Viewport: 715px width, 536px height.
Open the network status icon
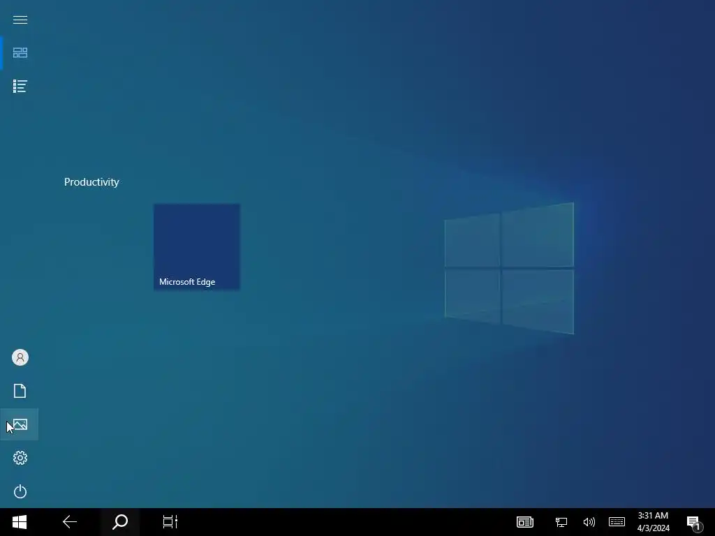pyautogui.click(x=561, y=522)
